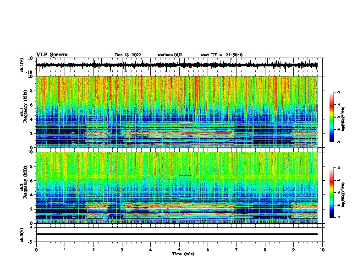Click the "2" kHz tick on ch.1 spectrogram

click(x=32, y=133)
